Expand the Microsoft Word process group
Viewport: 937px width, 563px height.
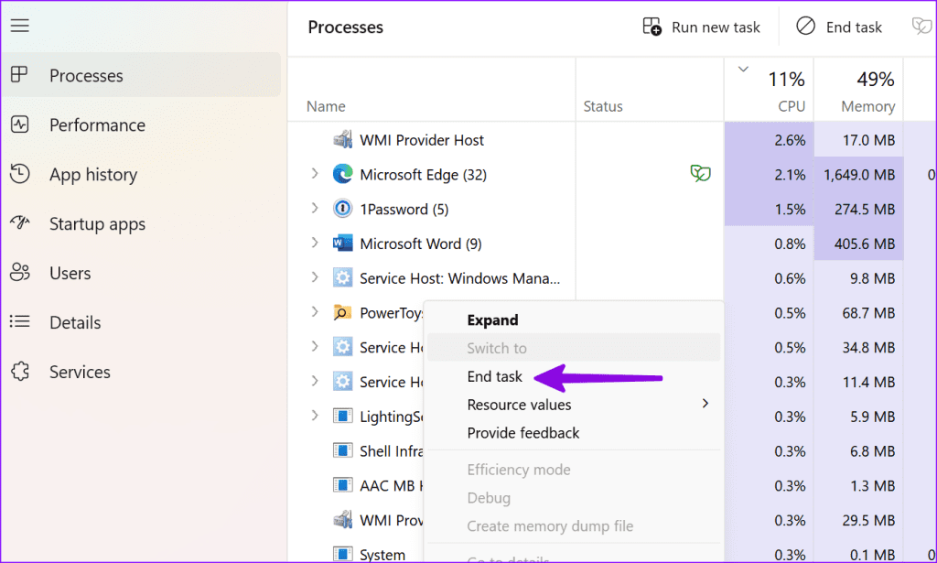tap(315, 244)
